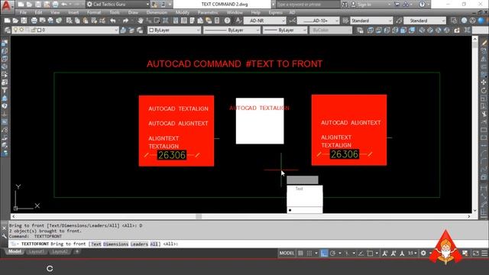Viewport: 489px width, 275px height.
Task: Click the horizontal scrollbar thumb
Action: [x=199, y=216]
